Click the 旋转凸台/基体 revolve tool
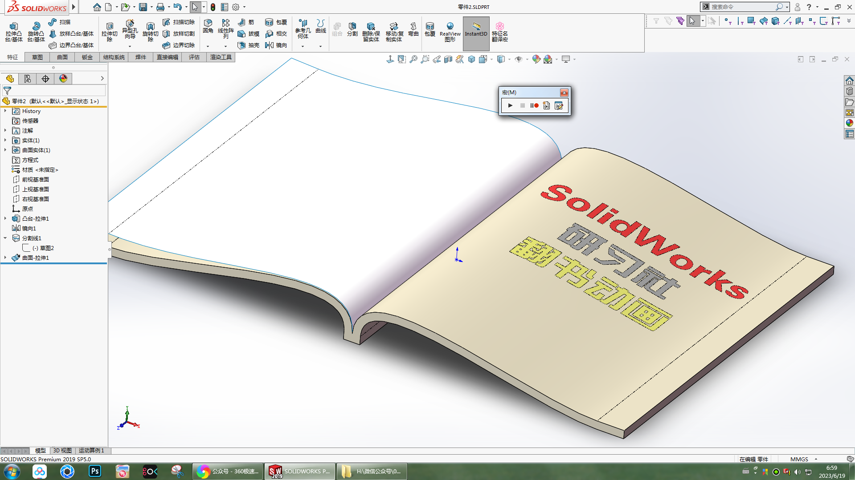This screenshot has height=480, width=855. click(36, 32)
